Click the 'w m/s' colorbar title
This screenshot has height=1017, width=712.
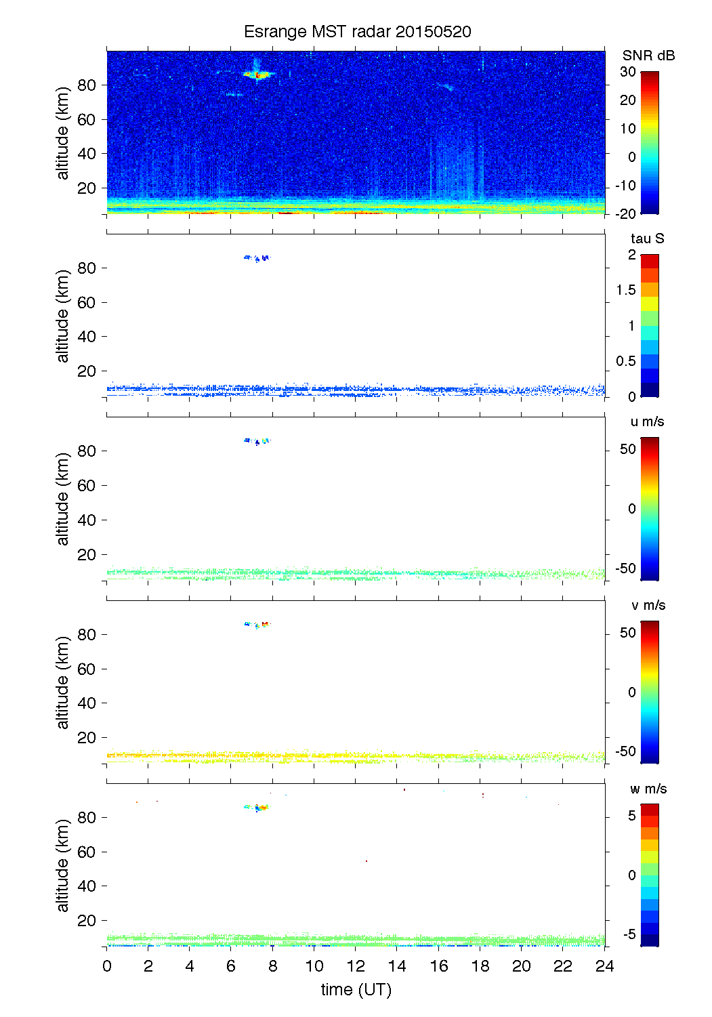coord(648,789)
